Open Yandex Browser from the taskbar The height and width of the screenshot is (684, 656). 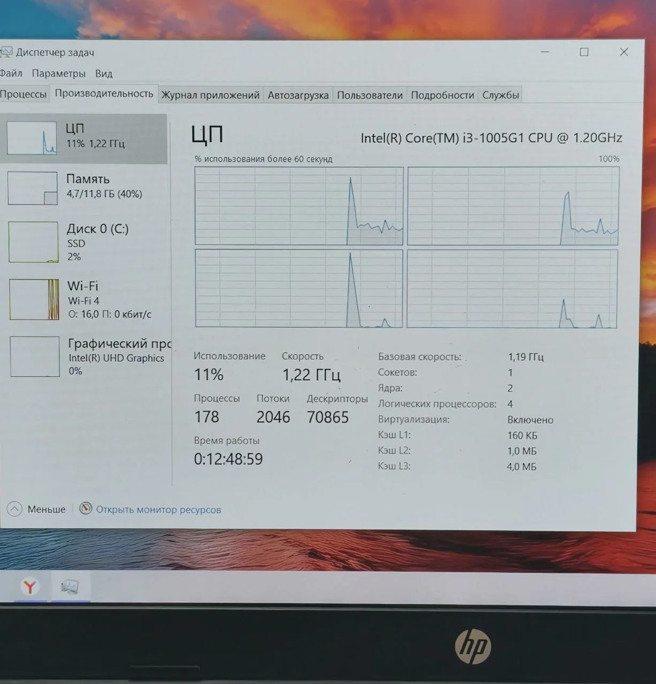point(30,587)
